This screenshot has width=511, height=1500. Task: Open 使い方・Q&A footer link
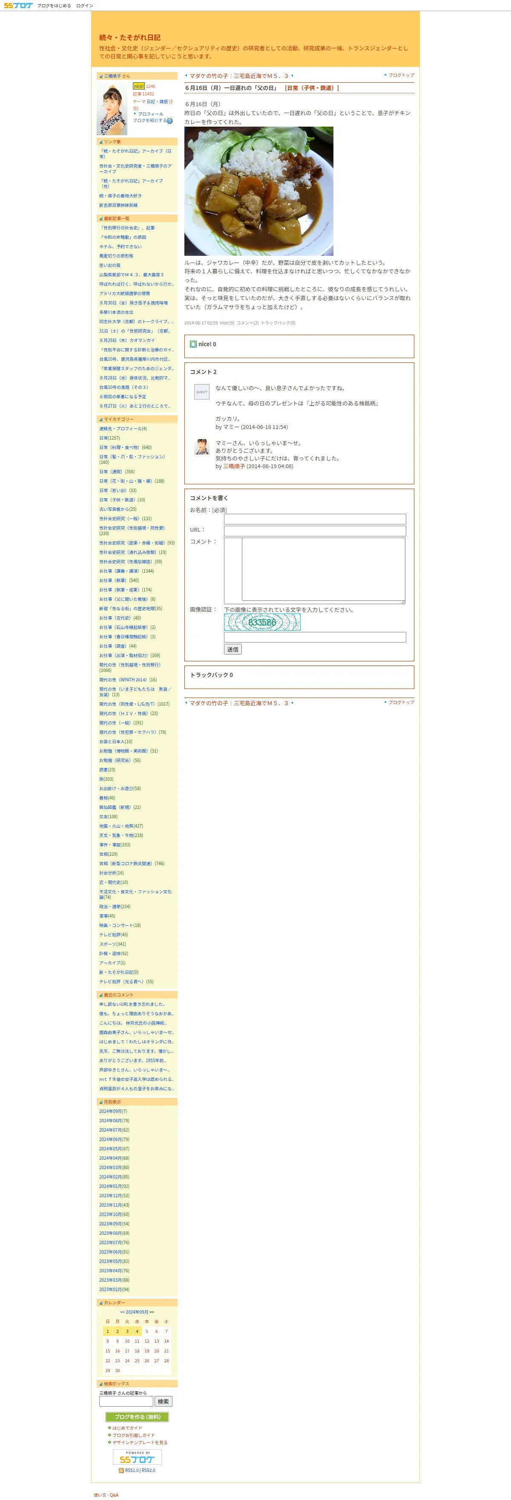(x=106, y=1495)
